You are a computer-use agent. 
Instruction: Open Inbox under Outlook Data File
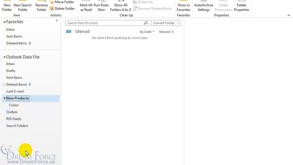click(10, 64)
